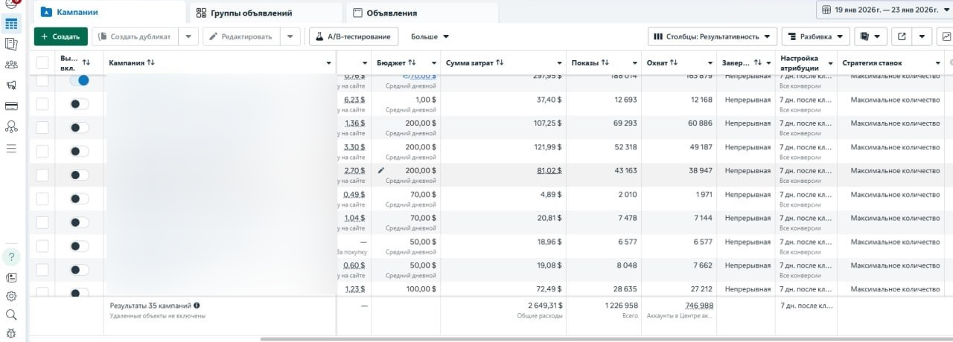Image resolution: width=953 pixels, height=342 pixels.
Task: Open the underlined 81,02 $ spend link
Action: (549, 170)
